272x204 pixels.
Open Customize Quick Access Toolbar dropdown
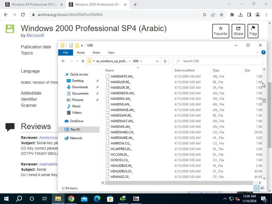[82, 46]
